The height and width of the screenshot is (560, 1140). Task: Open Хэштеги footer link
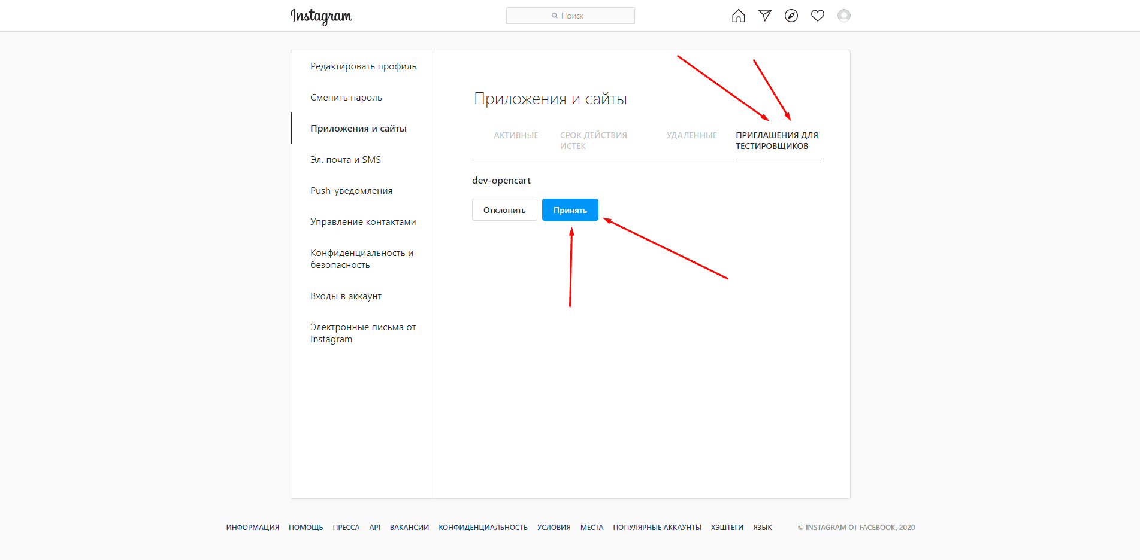(727, 528)
